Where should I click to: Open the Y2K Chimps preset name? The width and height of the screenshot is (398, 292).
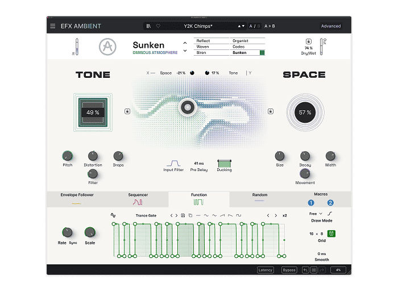198,26
